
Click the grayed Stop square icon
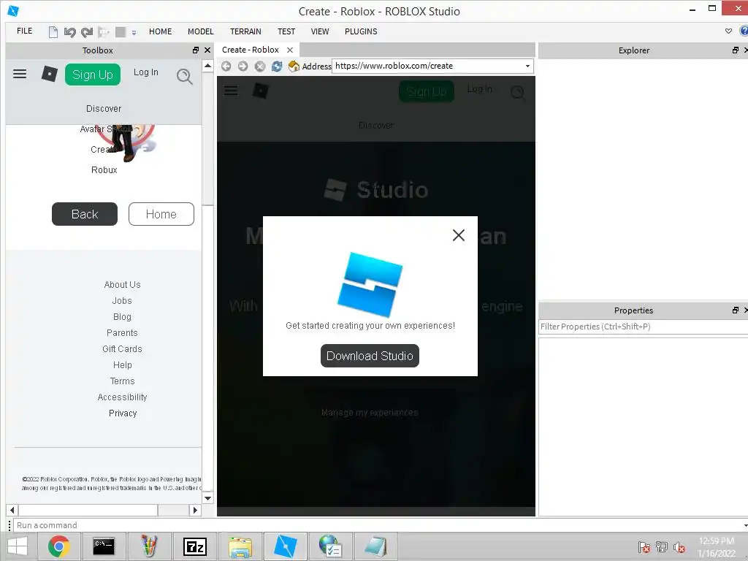coord(121,32)
